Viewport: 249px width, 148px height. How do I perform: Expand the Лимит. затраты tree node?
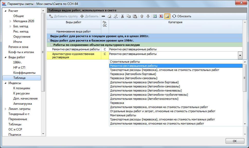tap(6, 109)
